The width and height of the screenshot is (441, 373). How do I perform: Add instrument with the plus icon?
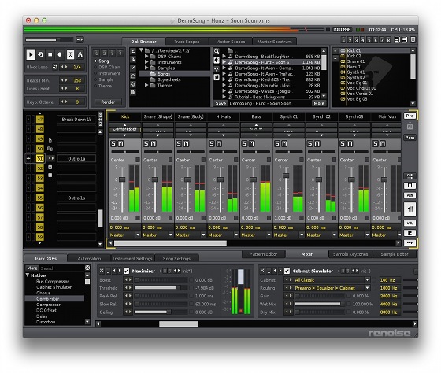pyautogui.click(x=335, y=51)
